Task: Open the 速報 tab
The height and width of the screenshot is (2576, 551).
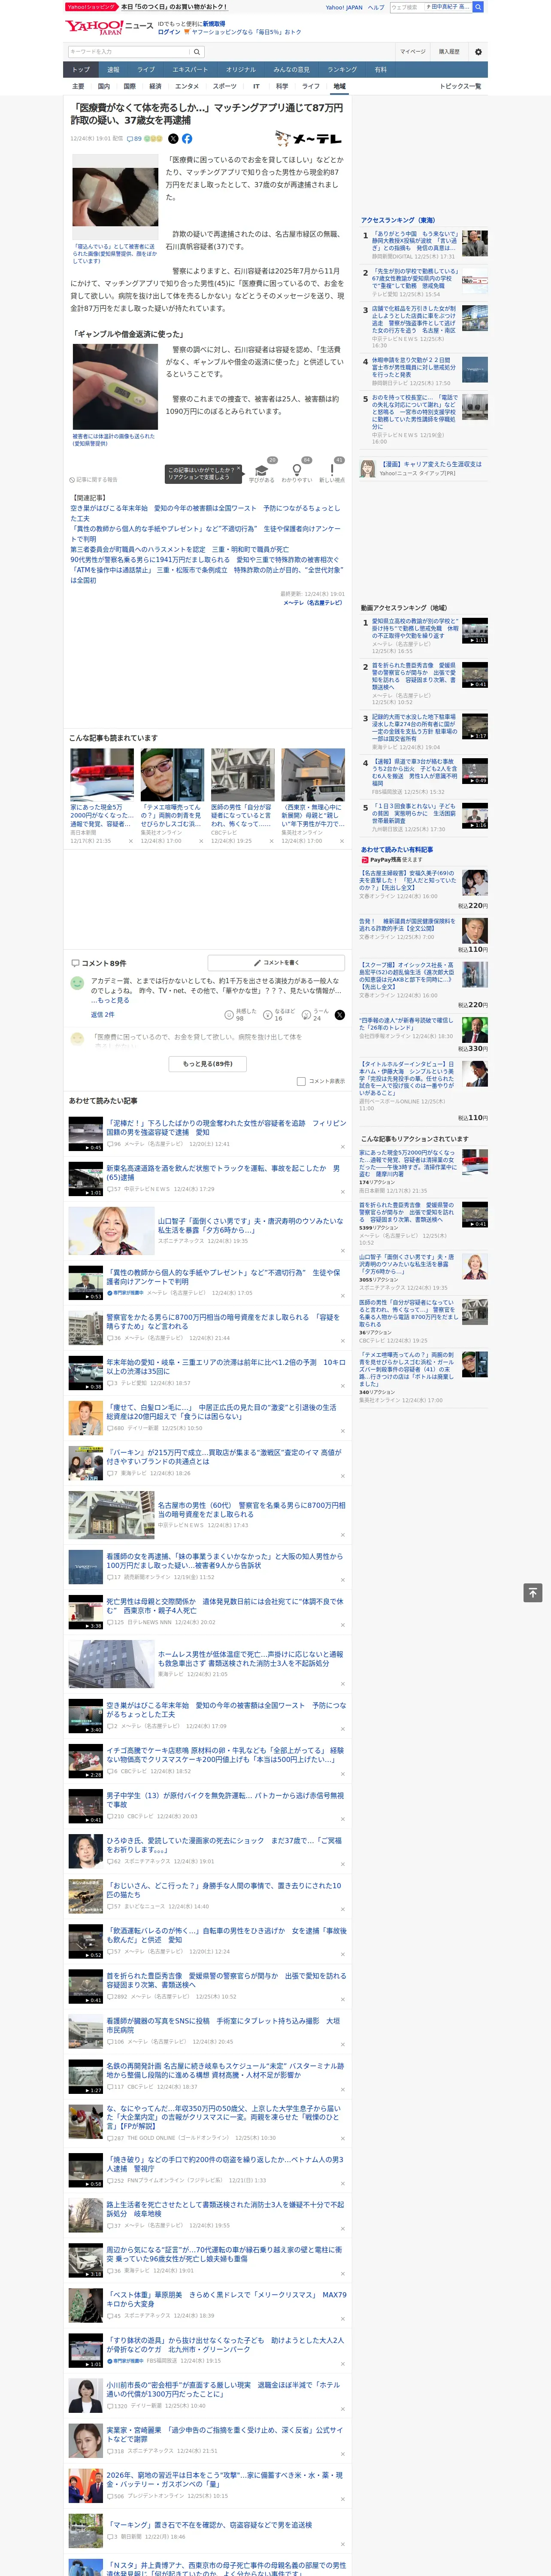Action: pyautogui.click(x=113, y=69)
